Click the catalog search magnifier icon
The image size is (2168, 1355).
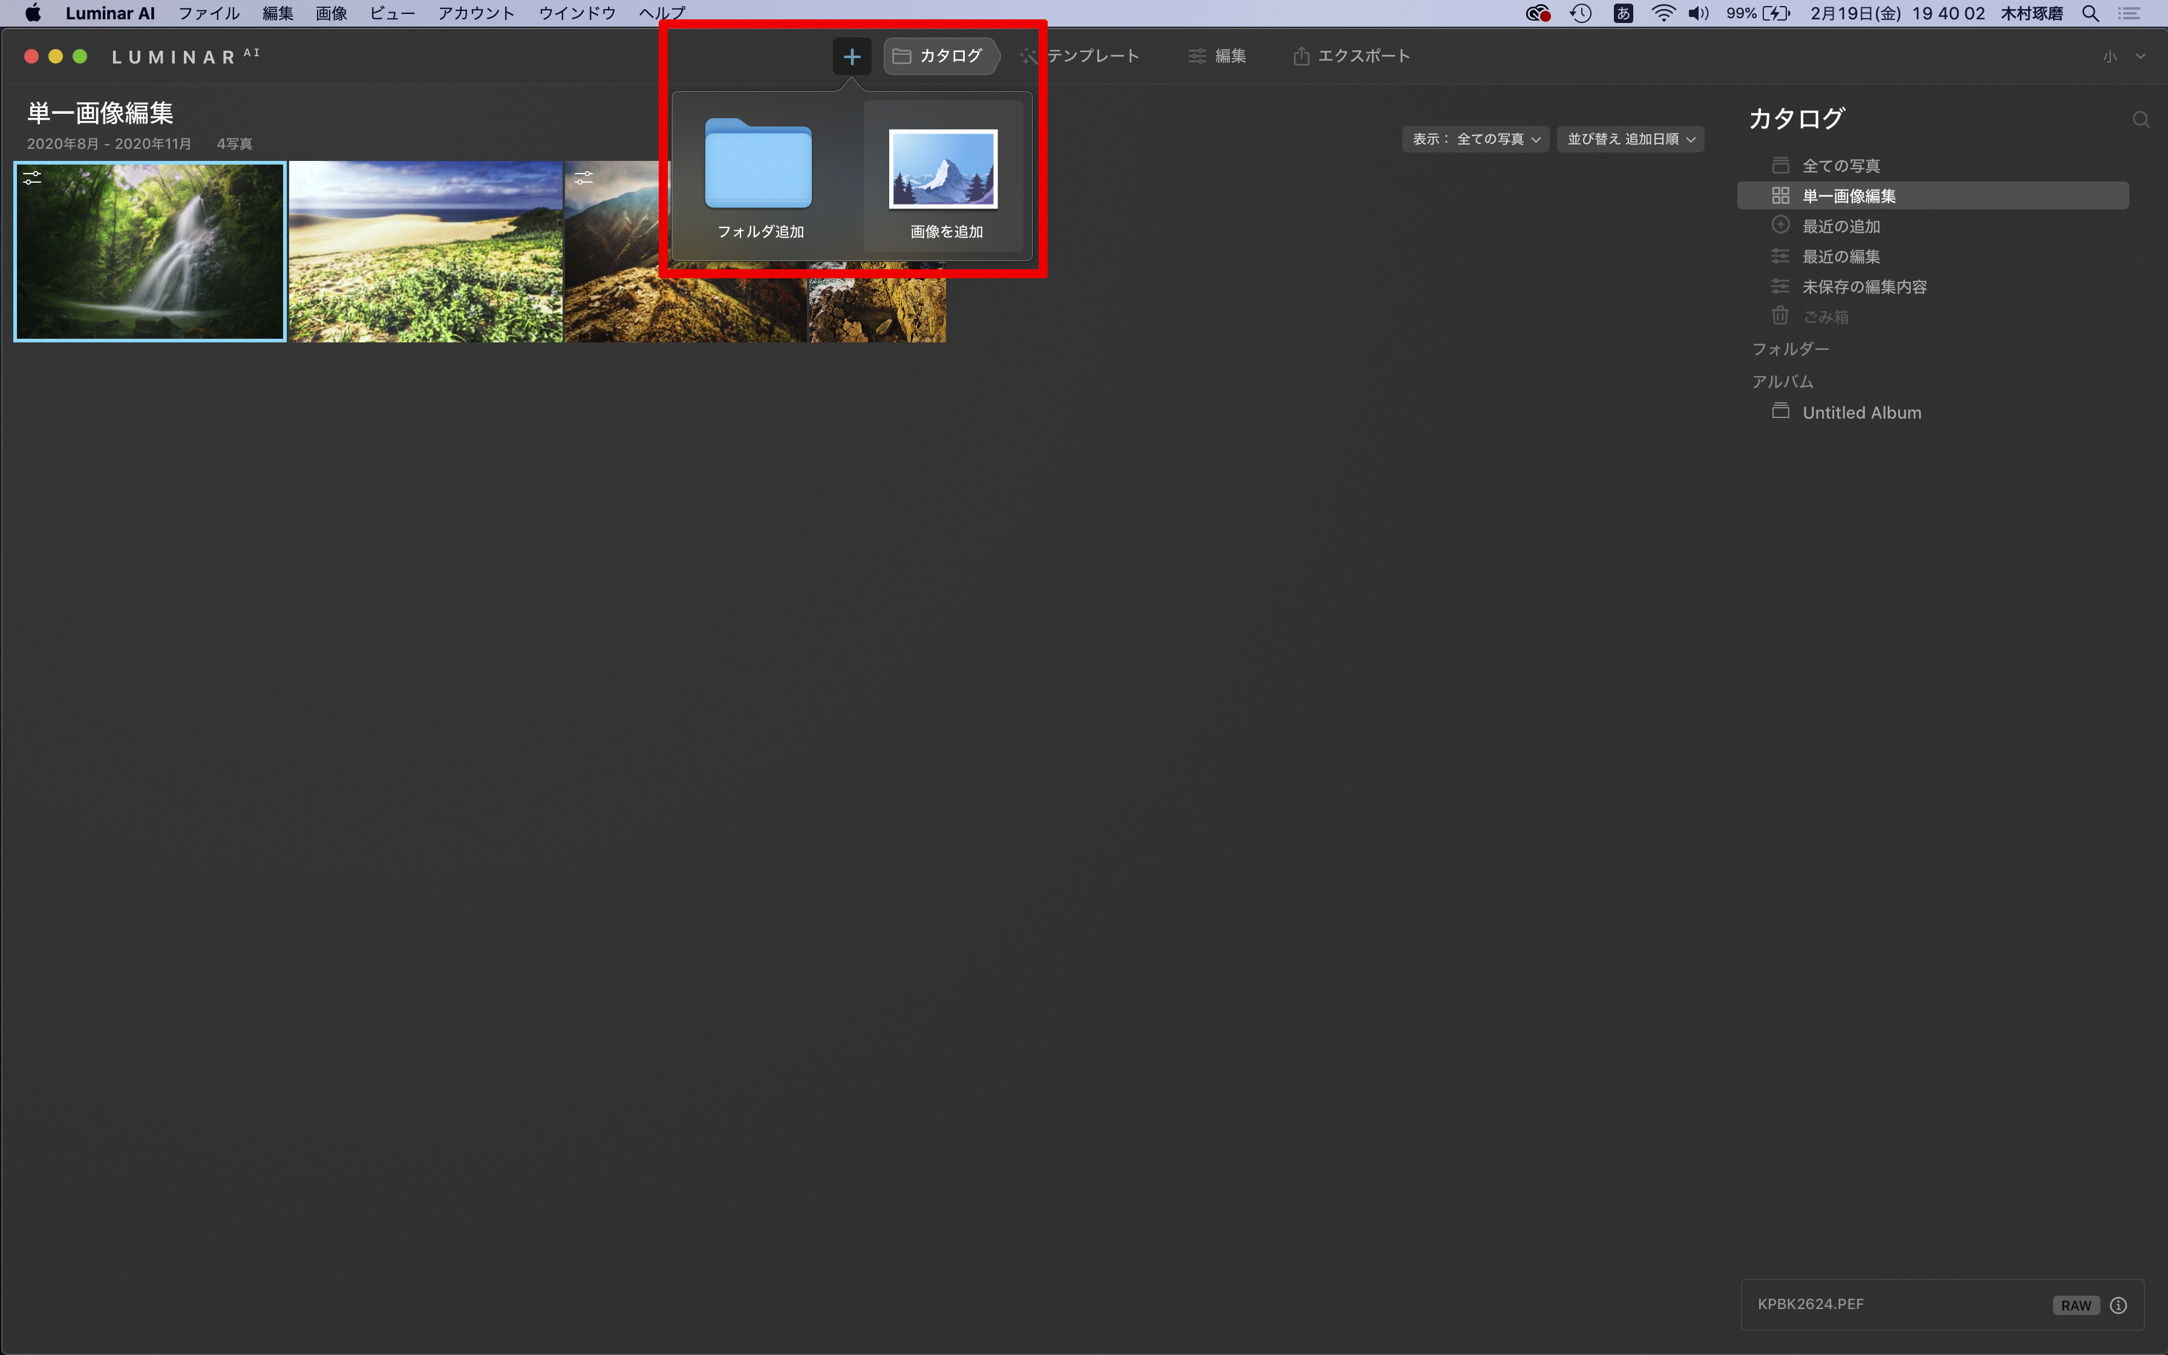click(x=2140, y=120)
